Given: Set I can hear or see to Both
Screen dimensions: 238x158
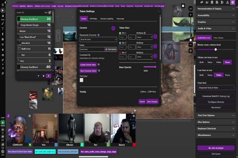Looking at the screenshot, I should coord(202,75).
